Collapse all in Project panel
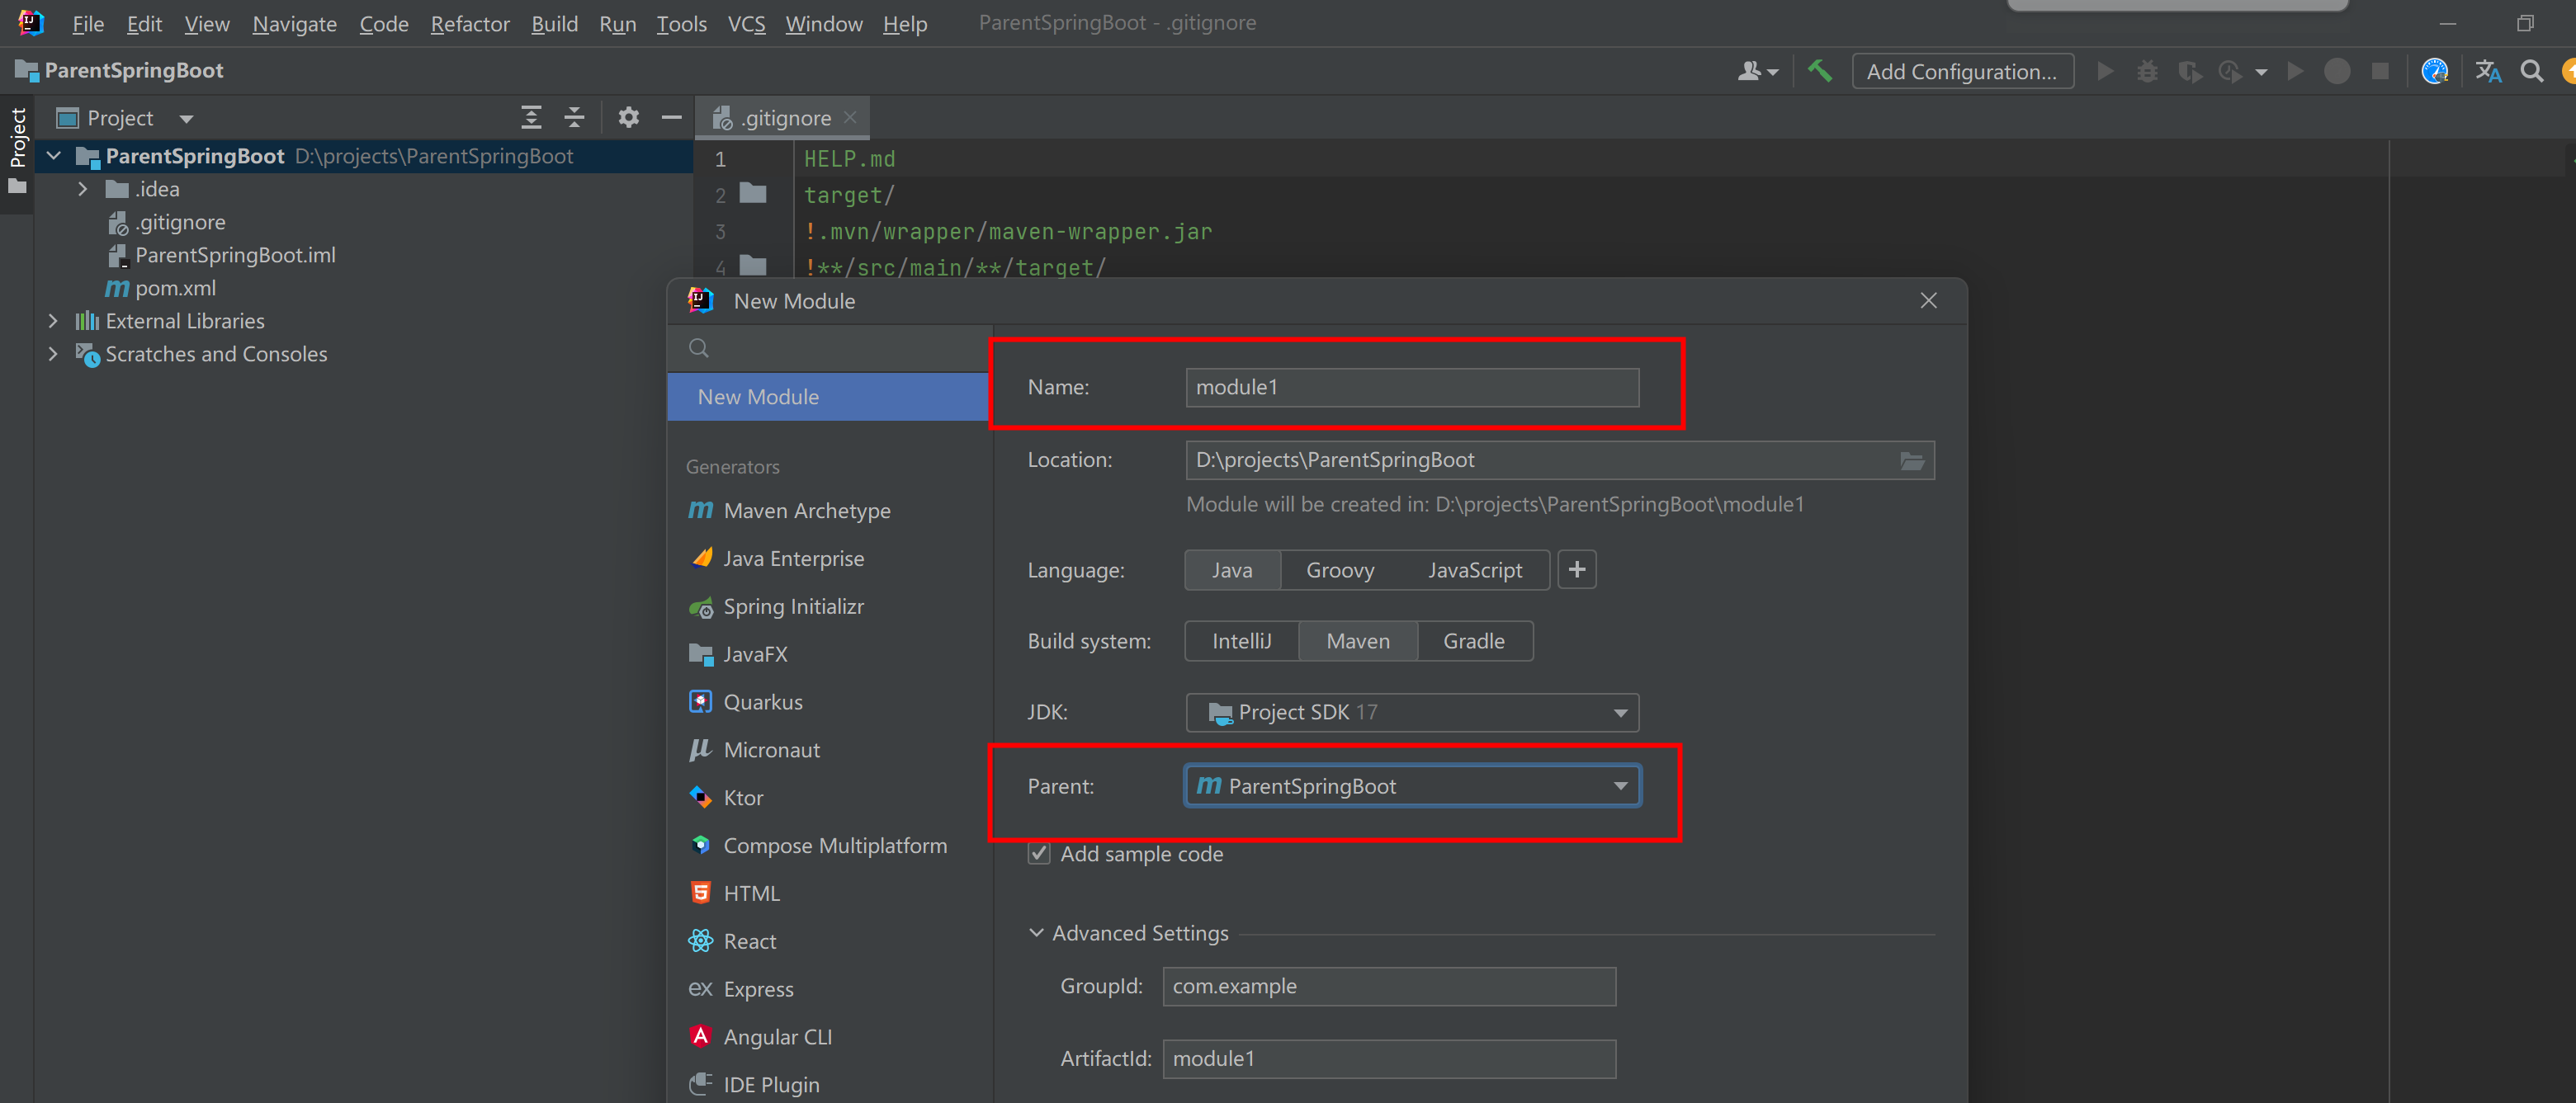The image size is (2576, 1103). 574,118
